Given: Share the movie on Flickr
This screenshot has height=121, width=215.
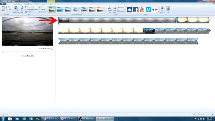Looking at the screenshot, I should pos(154,10).
